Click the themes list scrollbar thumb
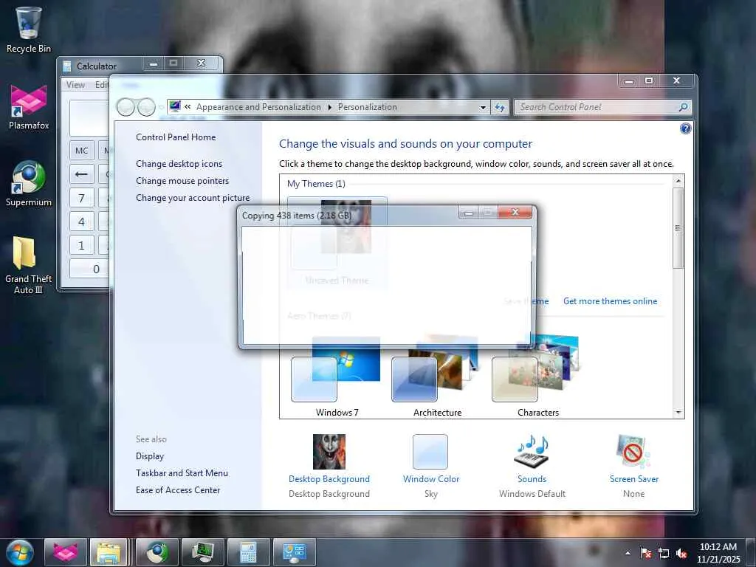Screen dimensions: 756x567 coord(678,228)
